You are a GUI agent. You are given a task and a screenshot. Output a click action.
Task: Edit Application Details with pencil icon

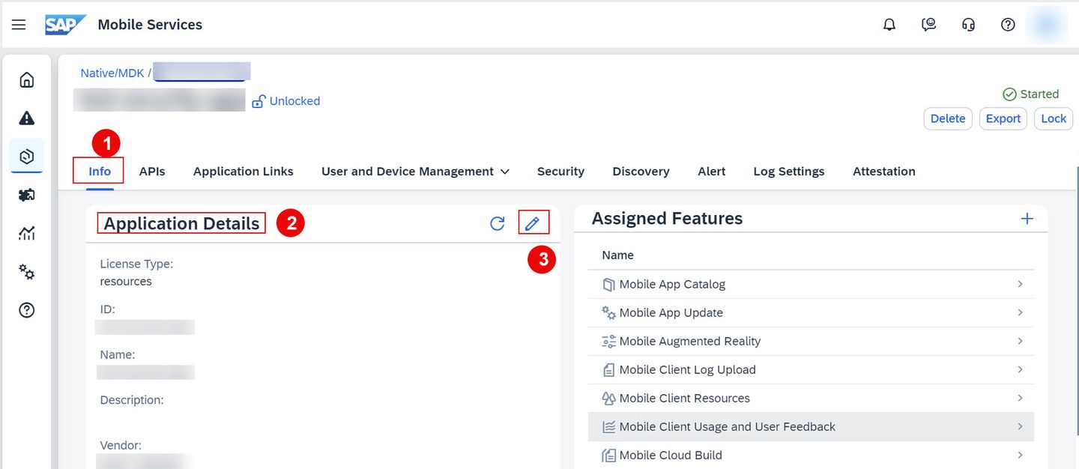(533, 223)
